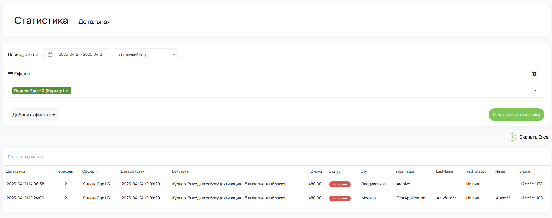Remove the Яндекс Еда HR (Курьер) tag
Image resolution: width=552 pixels, height=218 pixels.
[x=67, y=91]
